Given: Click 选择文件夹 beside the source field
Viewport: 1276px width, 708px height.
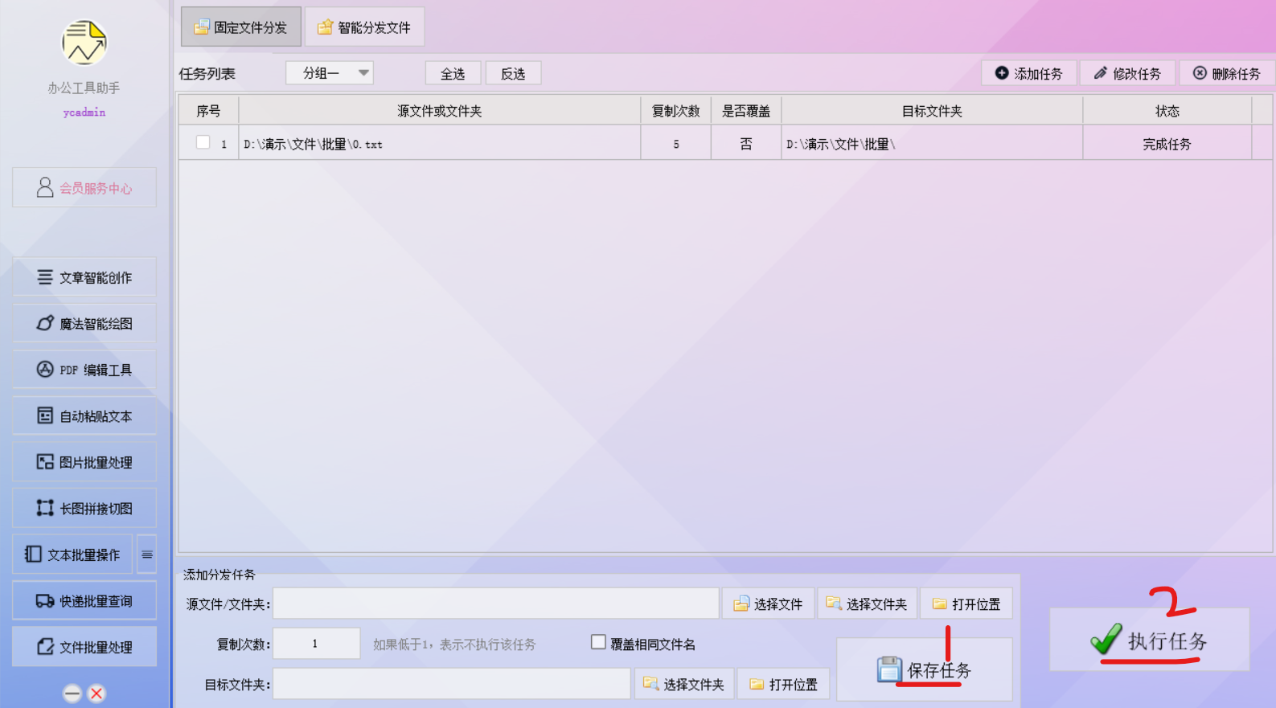Looking at the screenshot, I should pyautogui.click(x=867, y=604).
